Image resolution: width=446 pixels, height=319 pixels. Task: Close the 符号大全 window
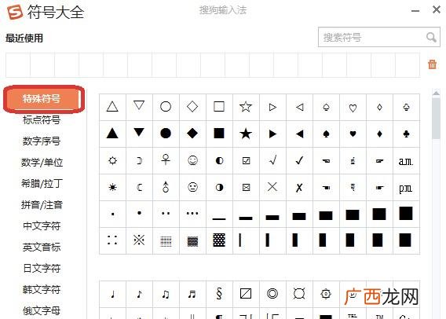(x=437, y=10)
